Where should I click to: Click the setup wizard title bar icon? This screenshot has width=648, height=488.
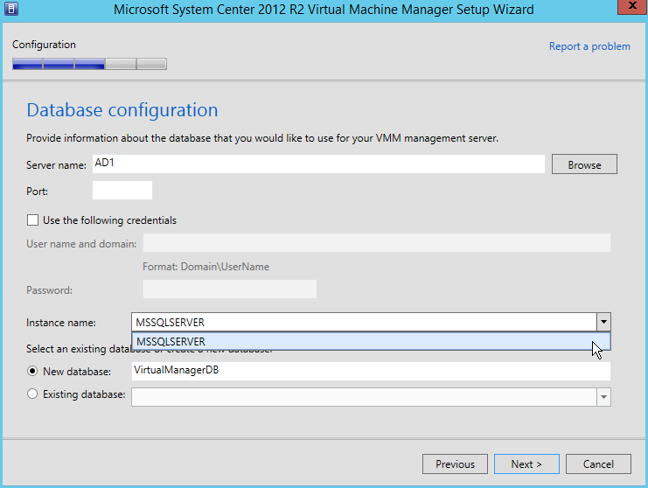pyautogui.click(x=11, y=10)
